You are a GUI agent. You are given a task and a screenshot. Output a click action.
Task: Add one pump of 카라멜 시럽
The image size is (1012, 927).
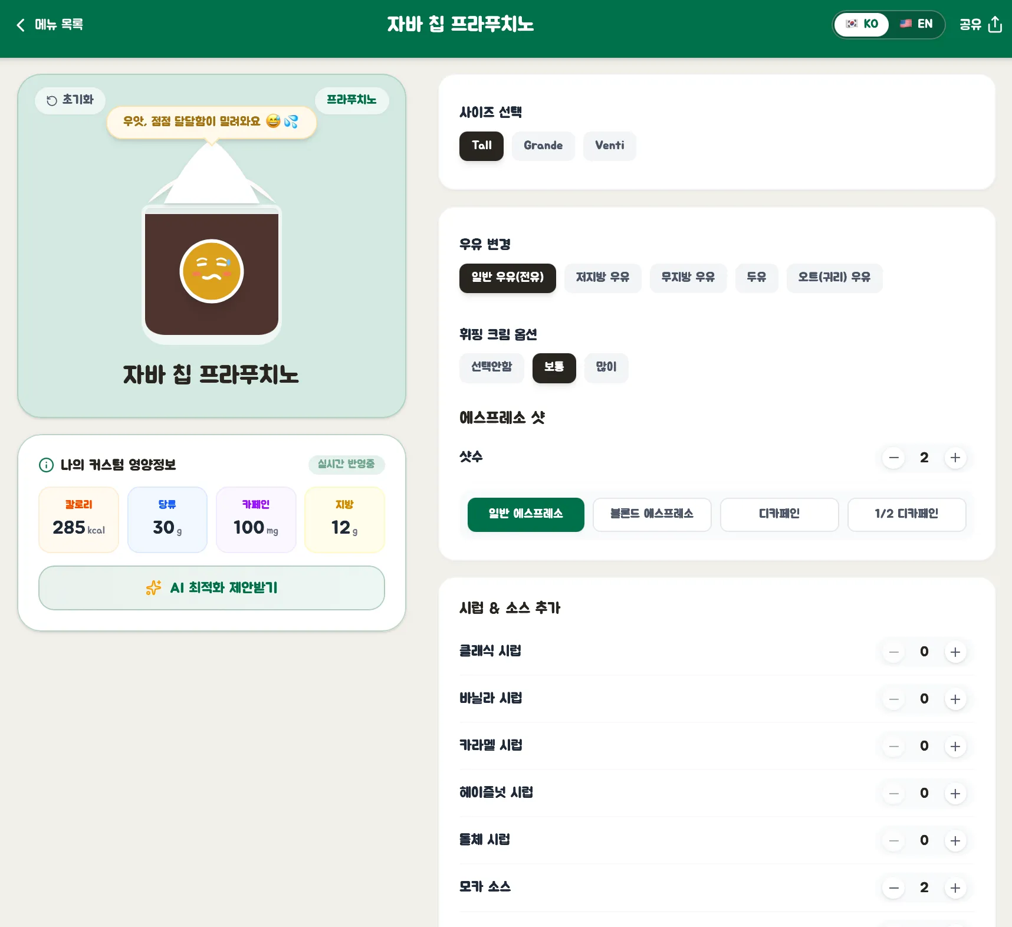tap(955, 747)
